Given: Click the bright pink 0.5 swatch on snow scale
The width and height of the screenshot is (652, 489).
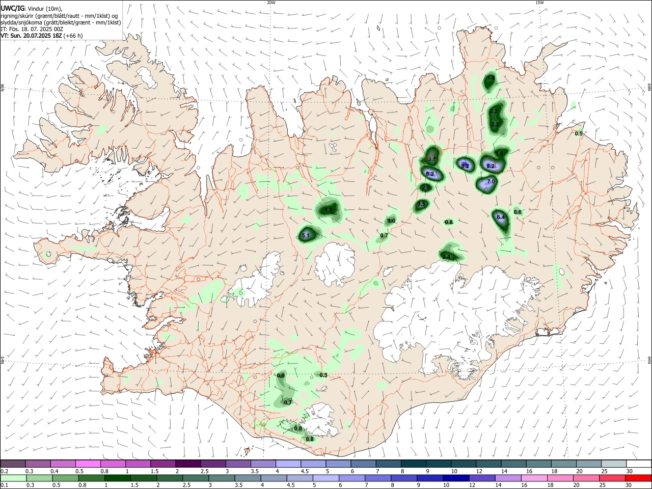Looking at the screenshot, I should (x=88, y=464).
